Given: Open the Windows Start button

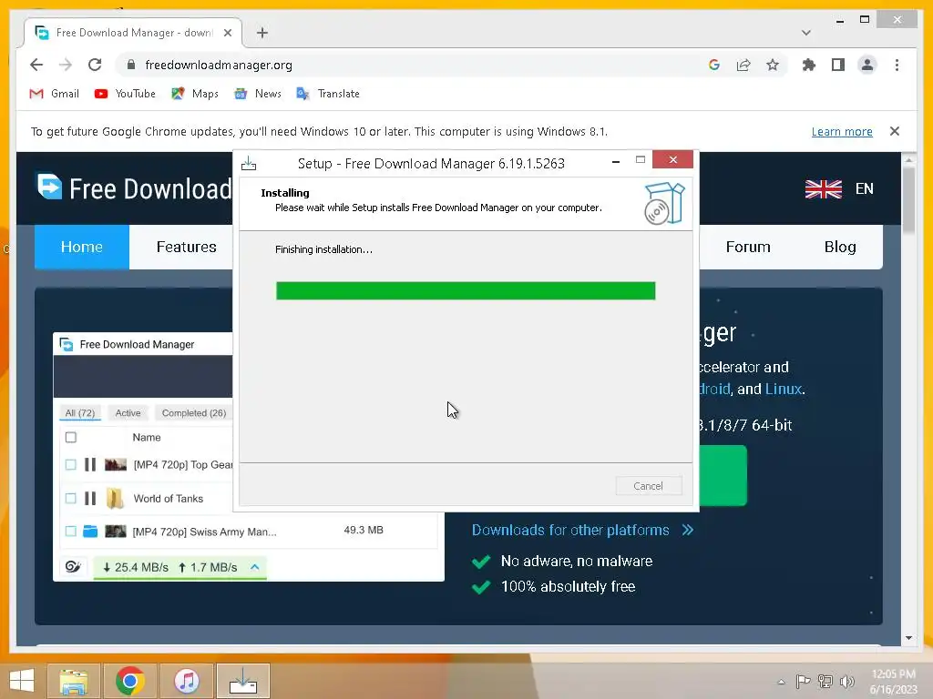Looking at the screenshot, I should (22, 681).
